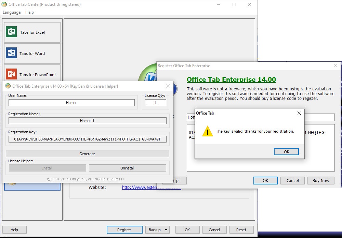Screen dimensions: 342x238
Task: Click the Generate button
Action: 87,153
